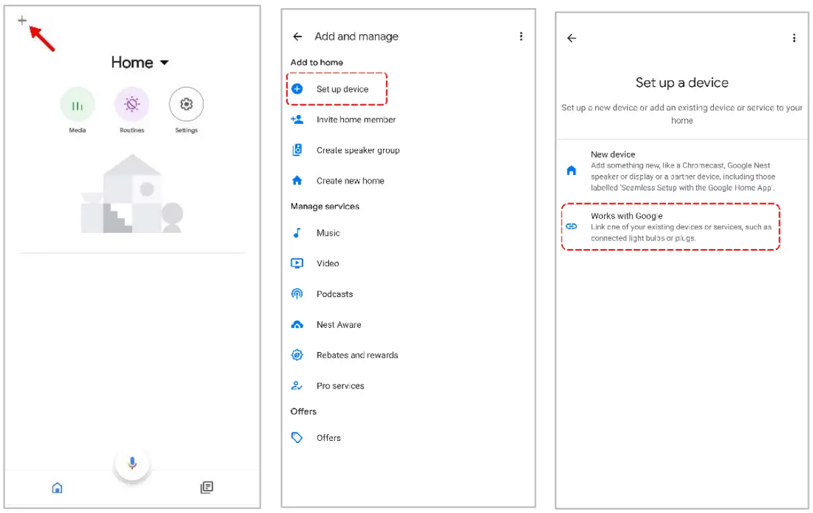Select the home tab icon in bottom bar
This screenshot has width=813, height=513.
pyautogui.click(x=57, y=487)
